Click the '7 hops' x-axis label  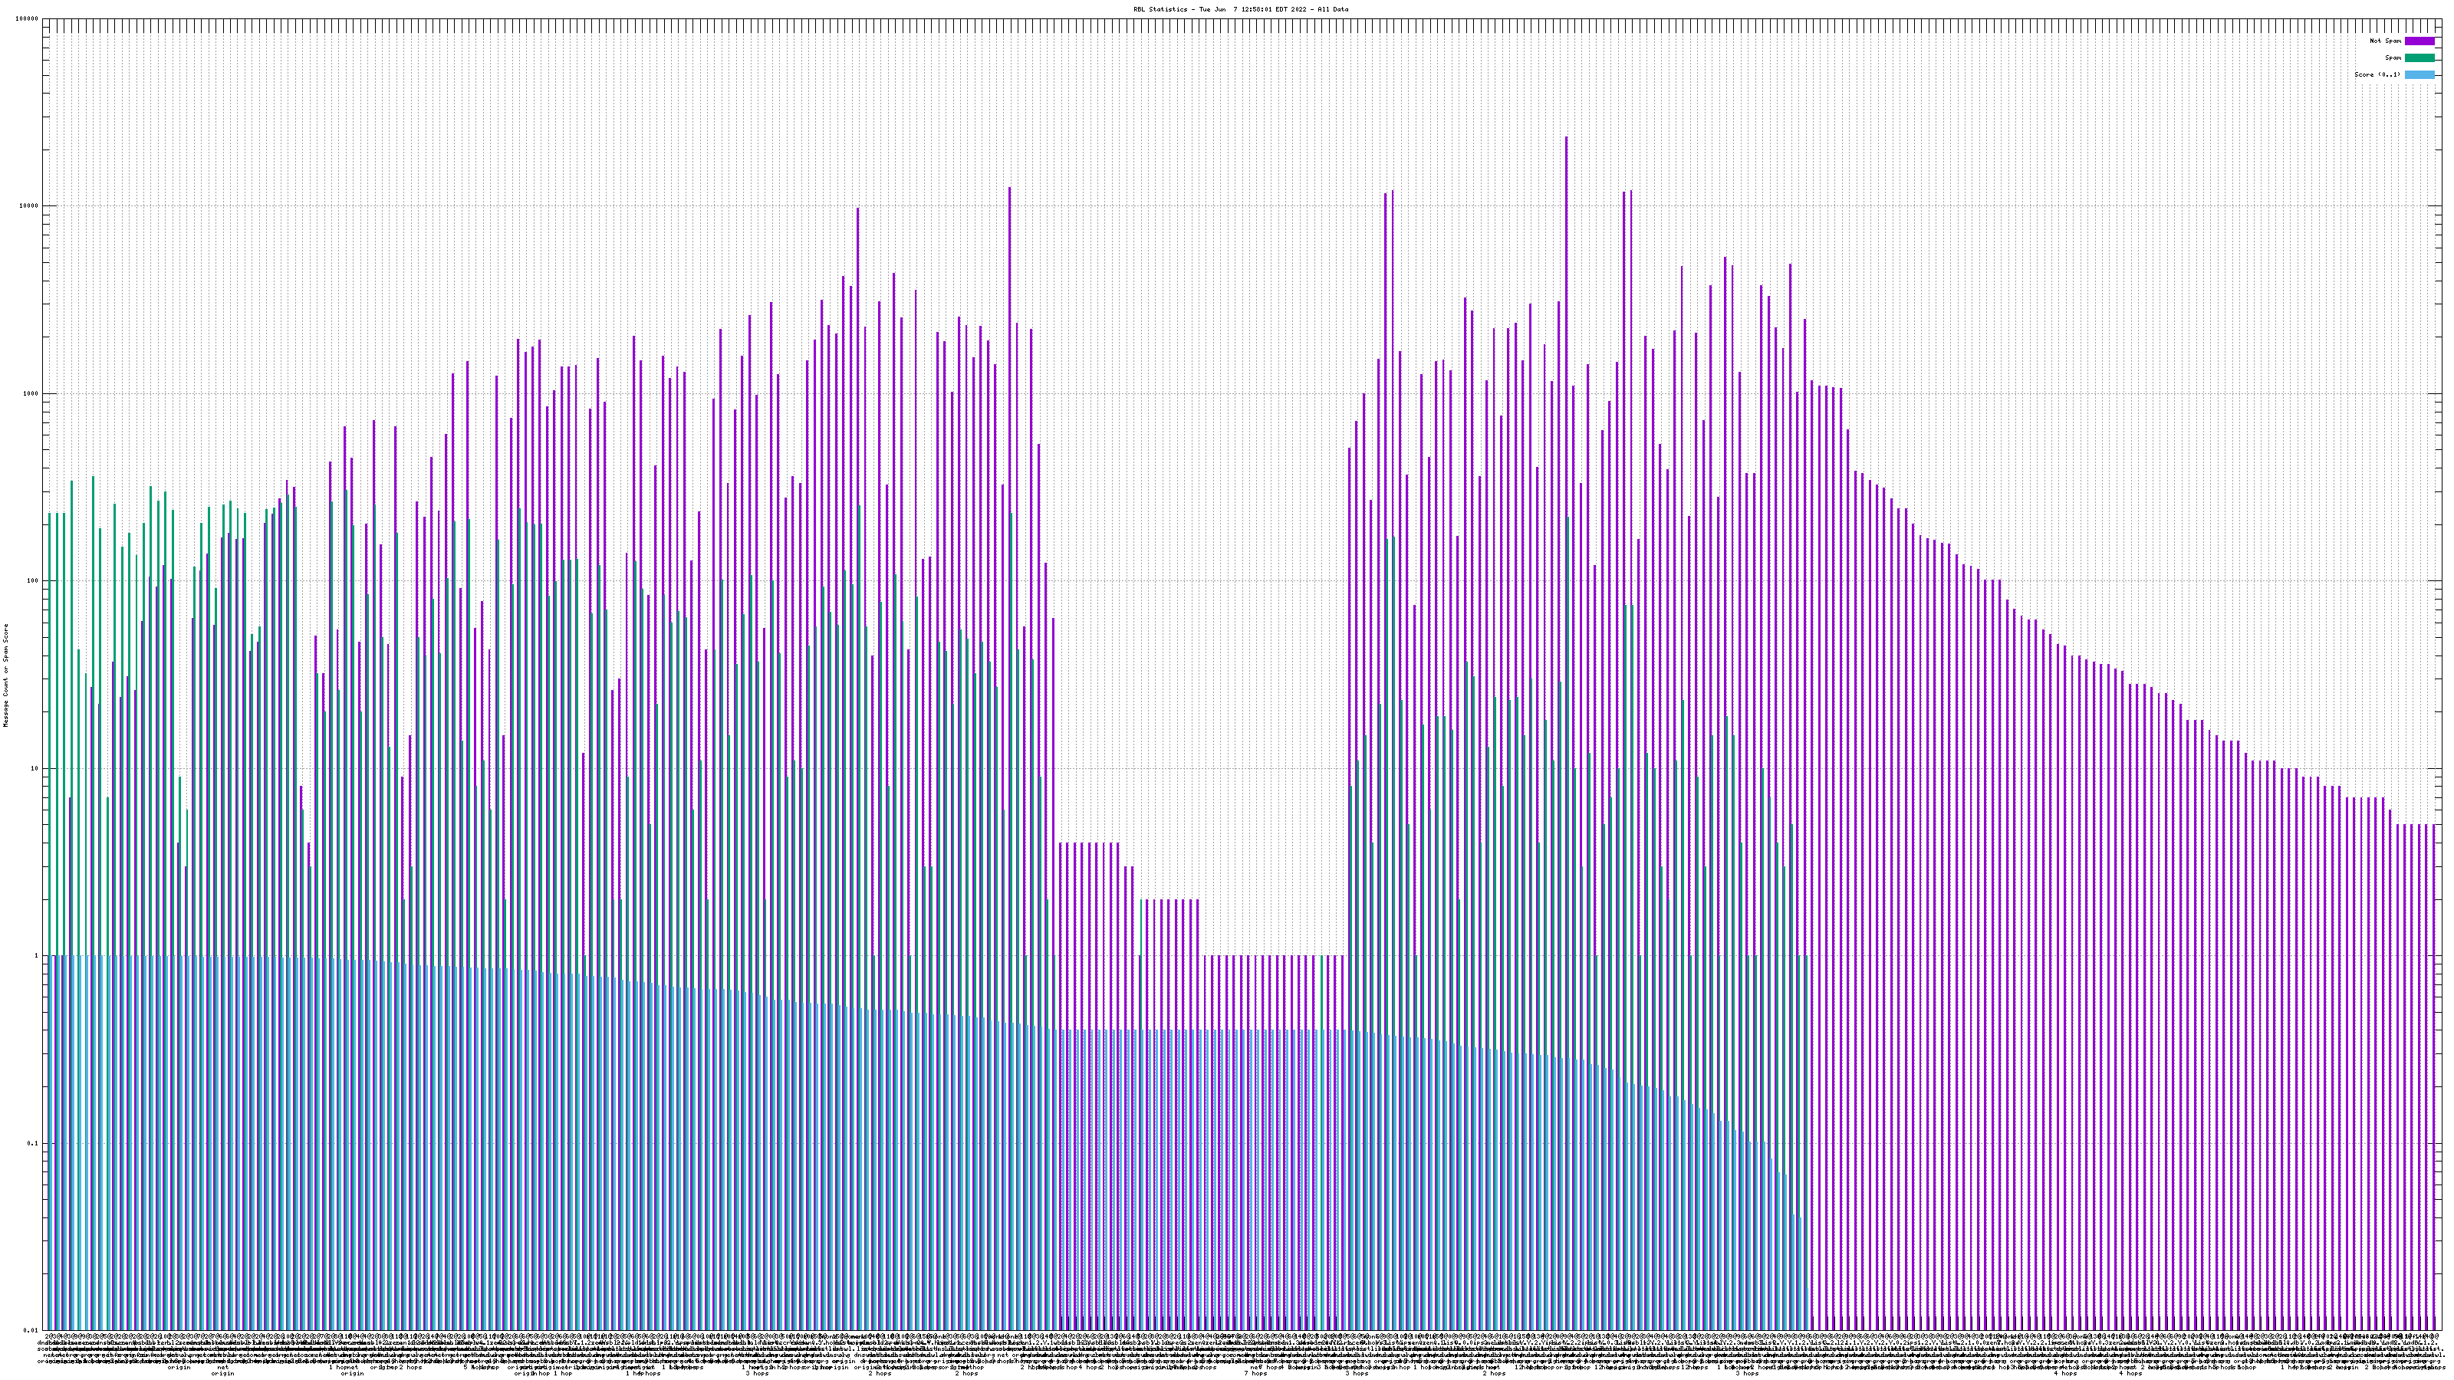(x=1255, y=1373)
